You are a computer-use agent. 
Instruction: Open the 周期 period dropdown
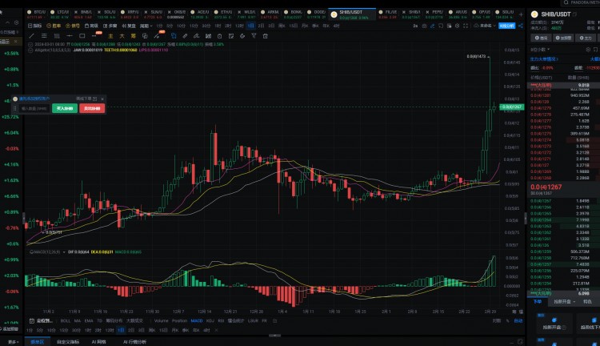pyautogui.click(x=146, y=26)
